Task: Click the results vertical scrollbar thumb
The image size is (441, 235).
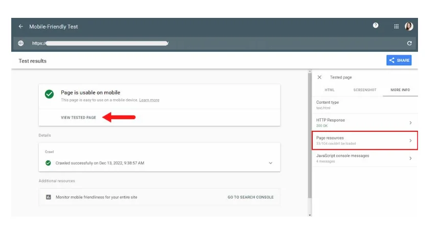Action: 310,135
